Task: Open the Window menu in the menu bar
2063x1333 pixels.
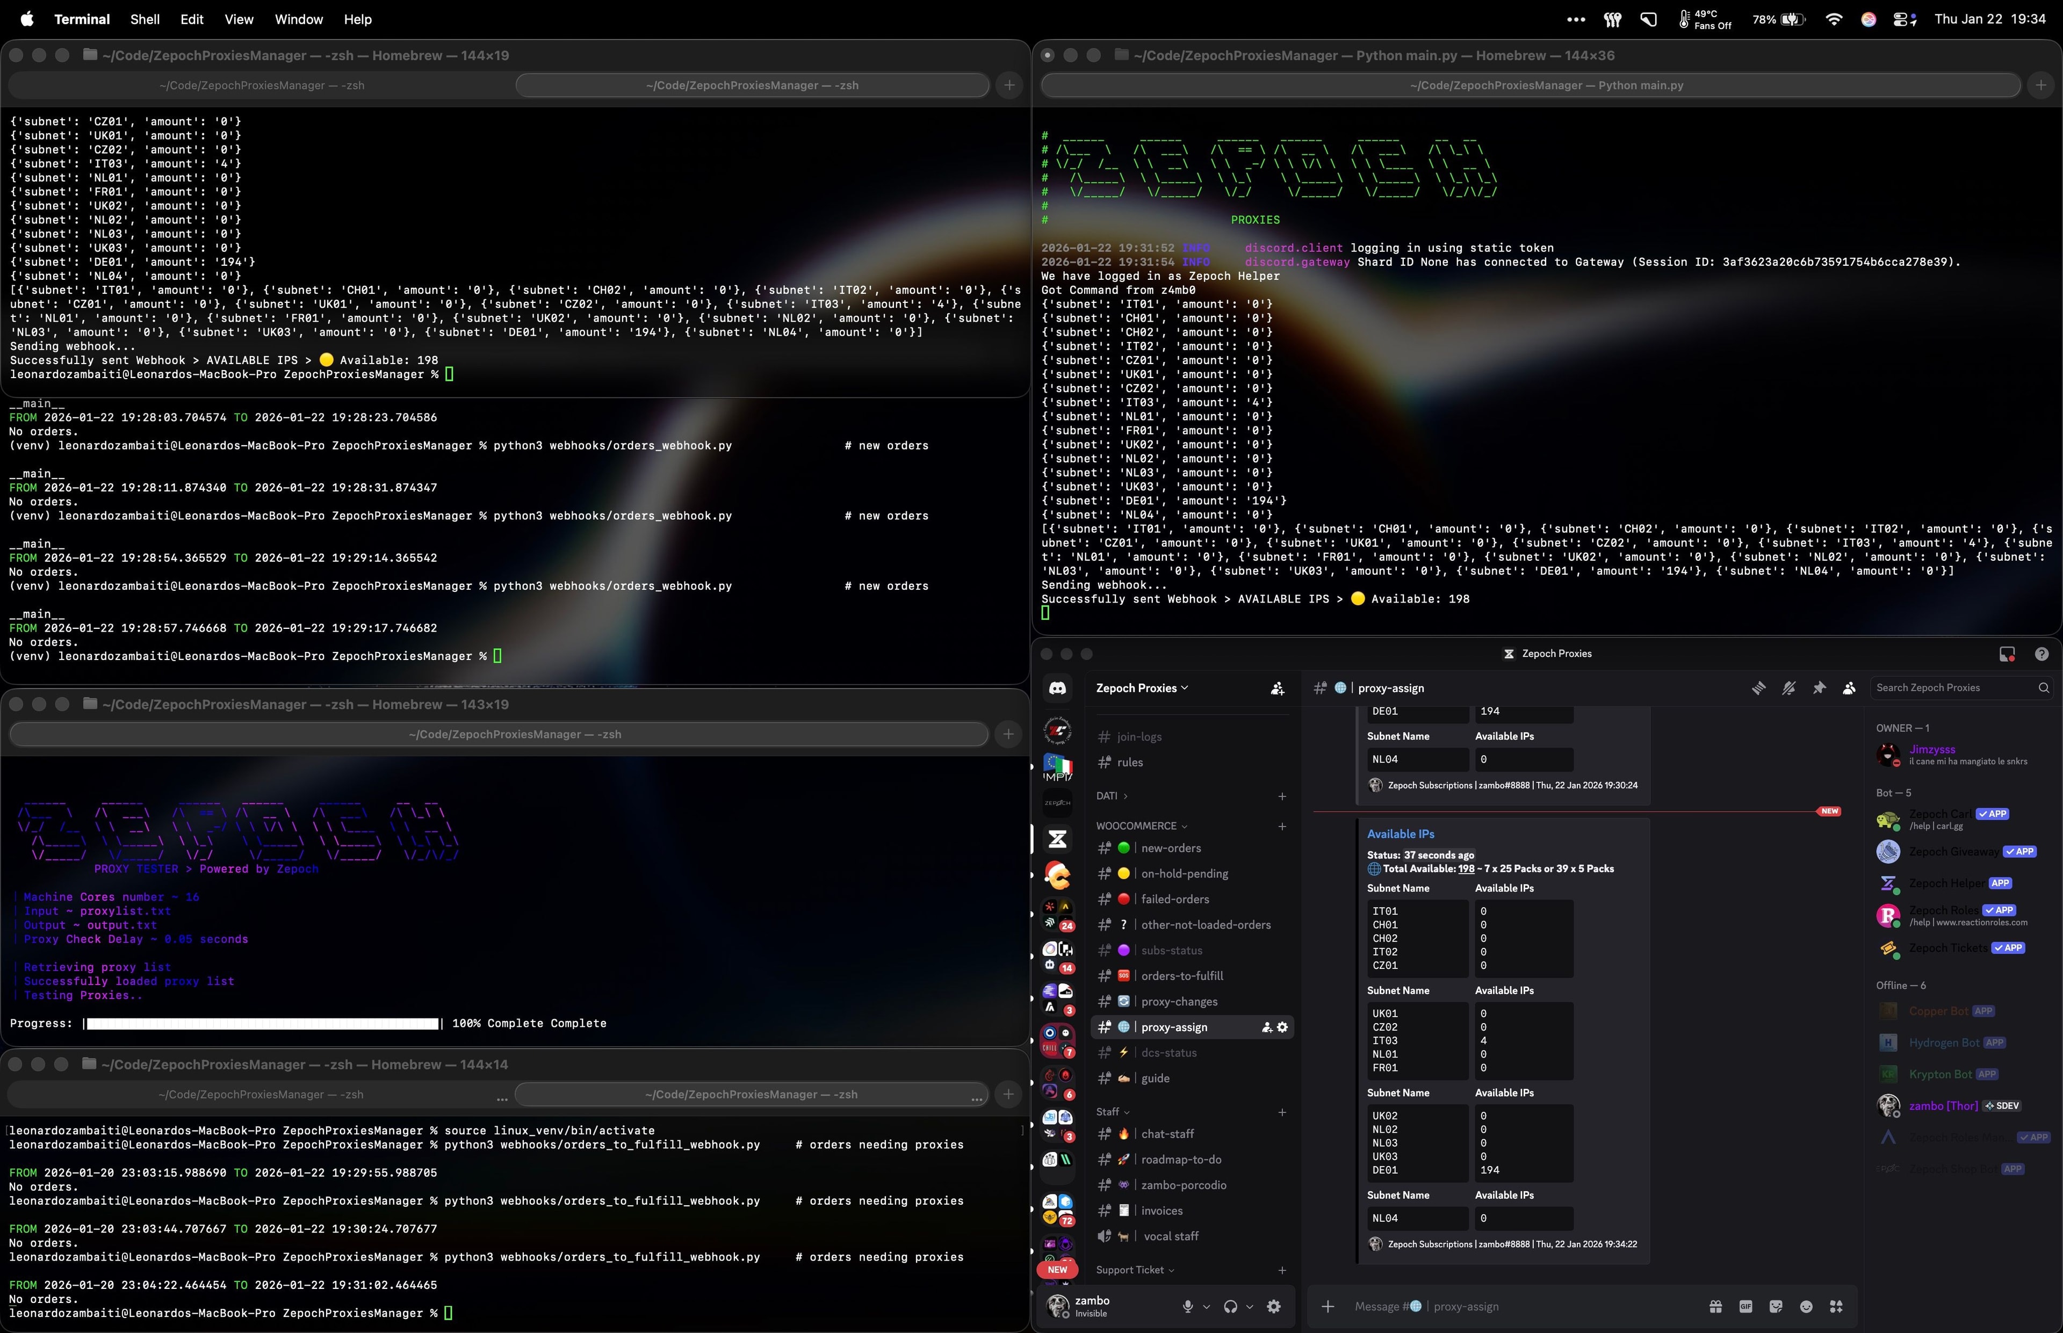Action: [x=298, y=19]
